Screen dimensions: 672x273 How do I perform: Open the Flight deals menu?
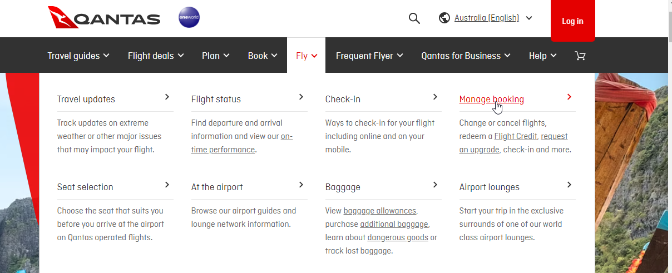tap(156, 56)
